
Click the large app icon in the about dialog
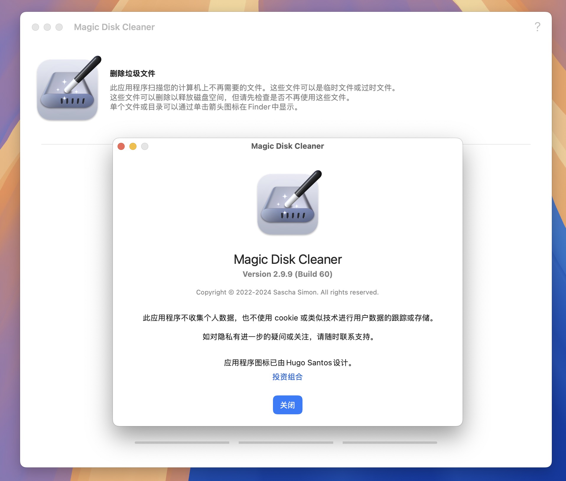tap(289, 203)
